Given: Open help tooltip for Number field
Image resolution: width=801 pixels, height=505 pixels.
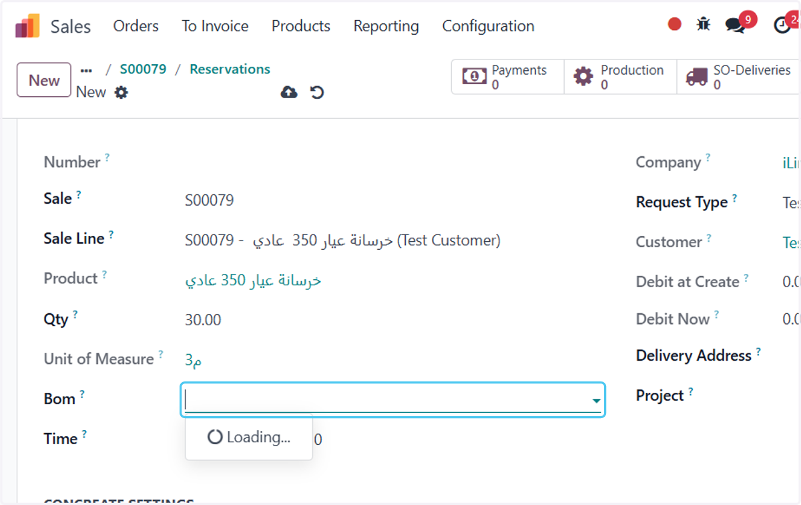Looking at the screenshot, I should pos(107,158).
